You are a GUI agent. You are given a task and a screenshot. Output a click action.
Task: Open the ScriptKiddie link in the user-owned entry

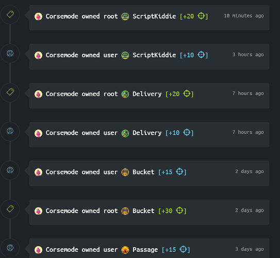154,55
